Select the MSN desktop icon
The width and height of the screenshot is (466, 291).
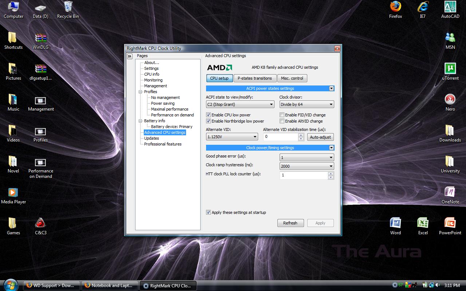[450, 41]
